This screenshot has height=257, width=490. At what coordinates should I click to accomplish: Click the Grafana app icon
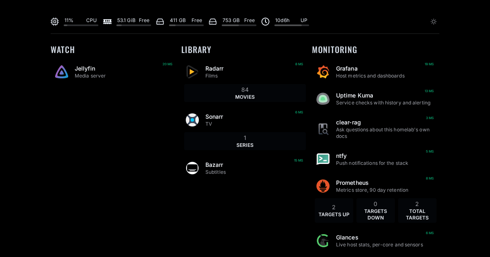(x=323, y=72)
